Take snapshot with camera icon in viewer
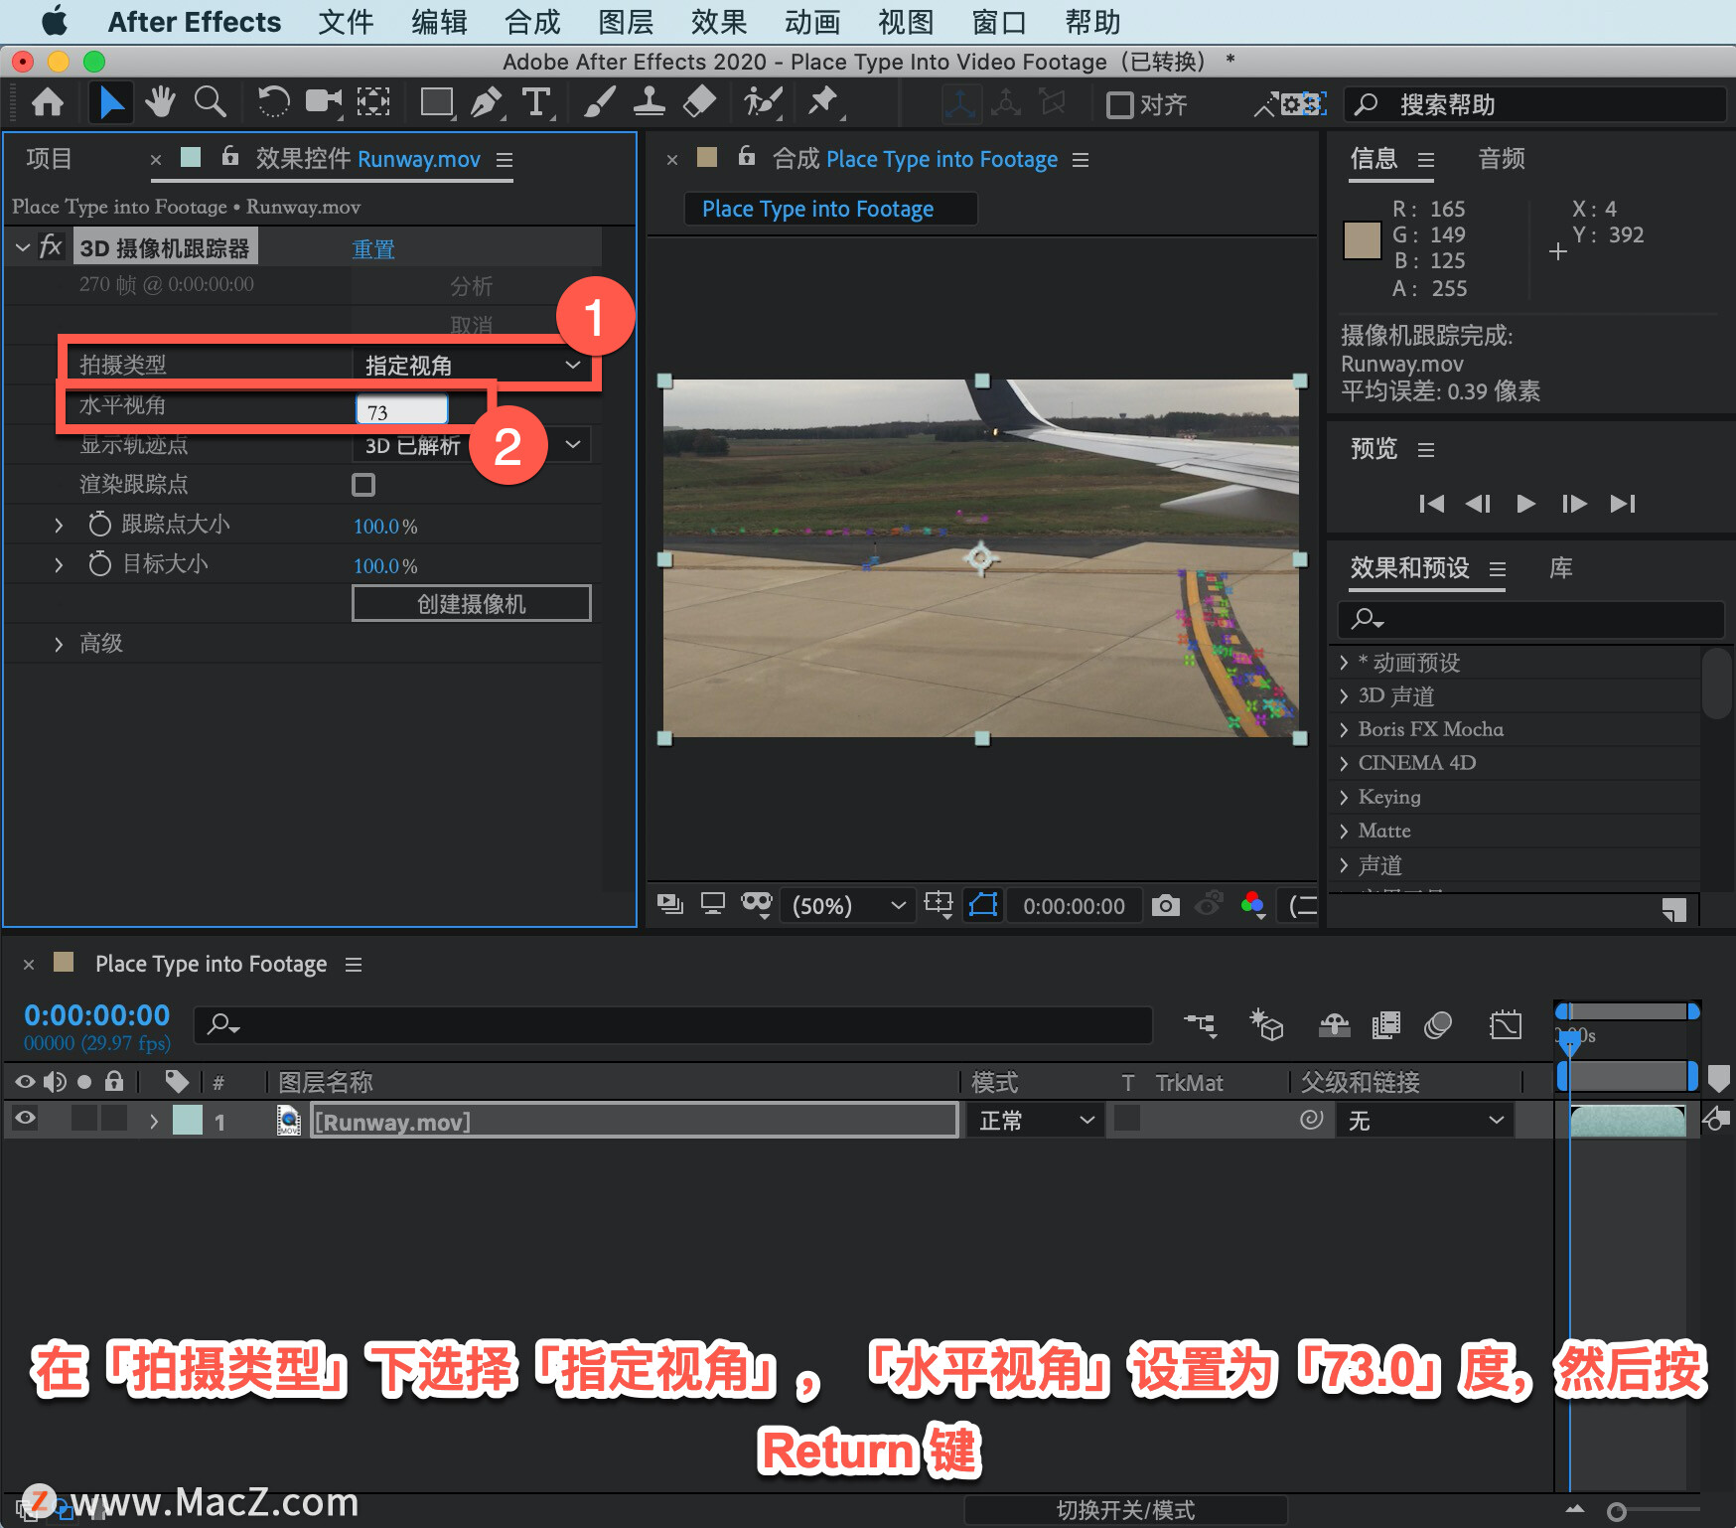1736x1528 pixels. tap(1166, 905)
